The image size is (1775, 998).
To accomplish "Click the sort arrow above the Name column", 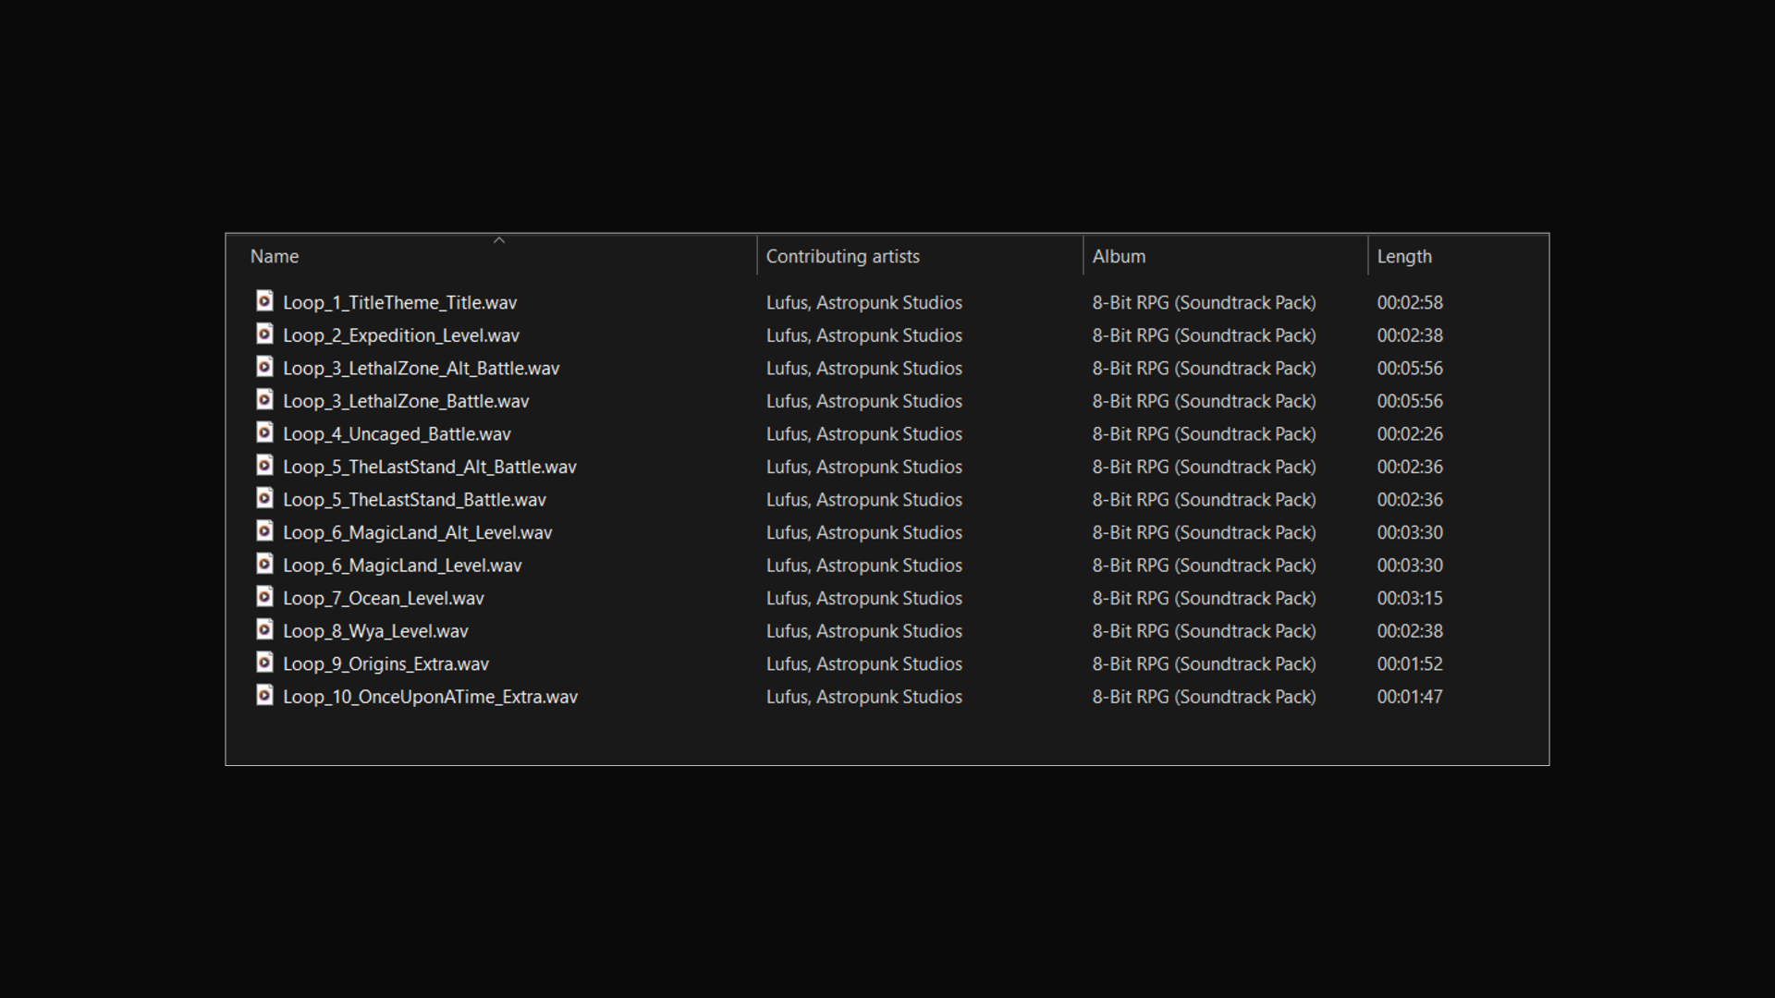I will 499,240.
